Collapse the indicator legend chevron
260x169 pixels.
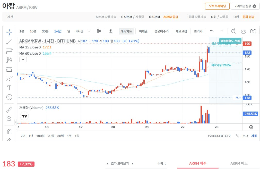(x=23, y=60)
